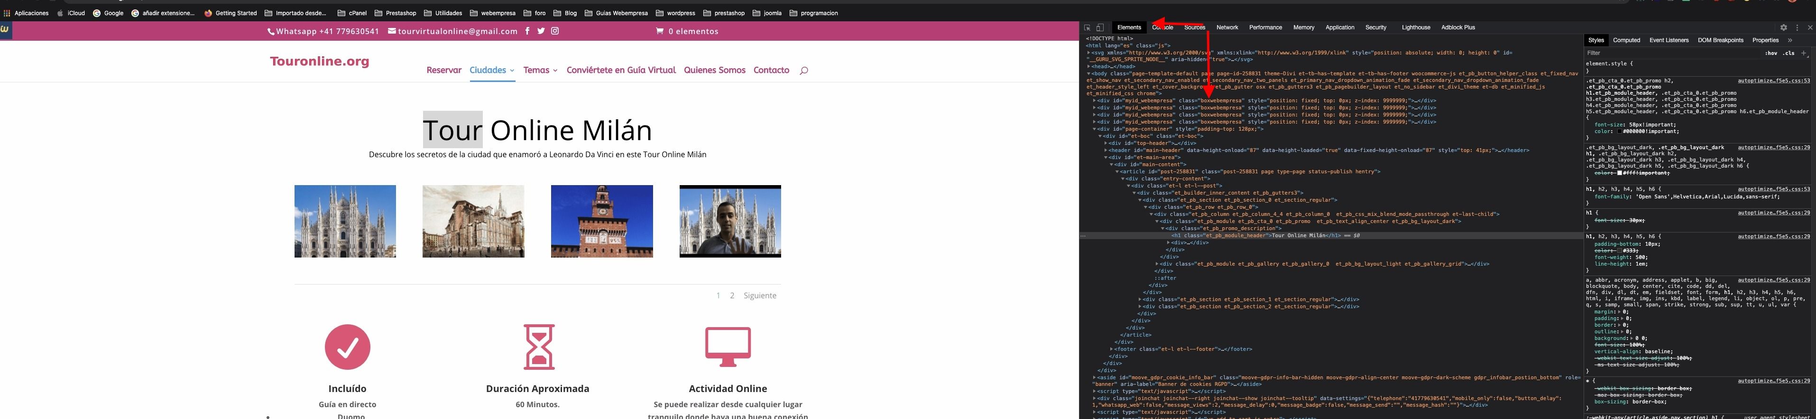This screenshot has height=419, width=1816.
Task: Open the Performance tab
Action: pos(1265,27)
